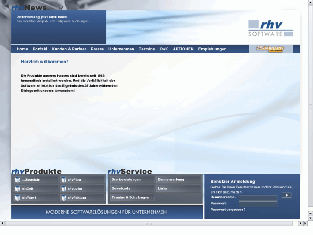Focus the Passwort input field
This screenshot has height=235, width=313.
[258, 204]
